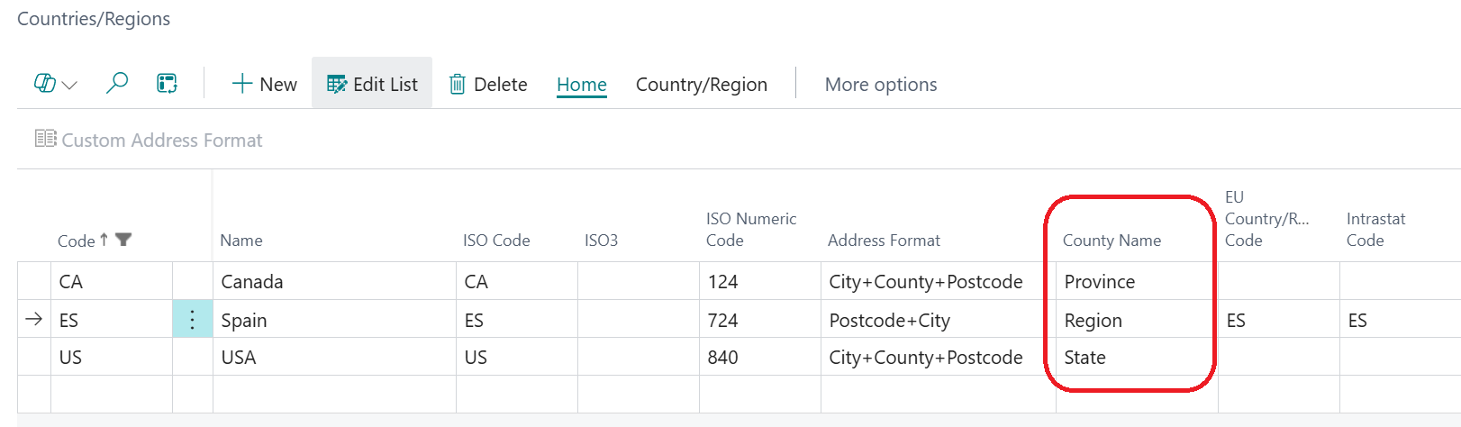Click Canada's City+County+Postcode address format

click(939, 281)
